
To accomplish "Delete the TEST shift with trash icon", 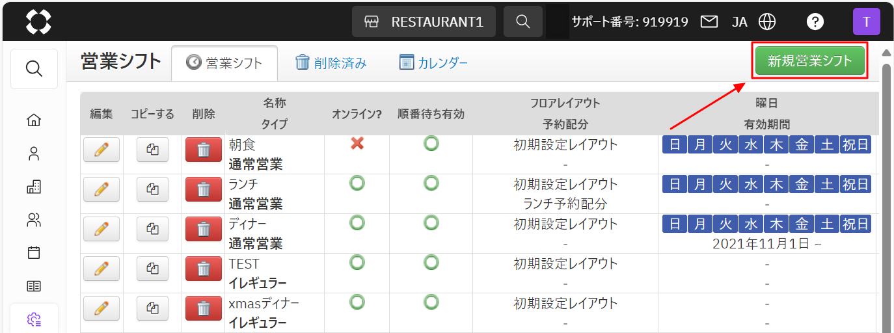I will (204, 269).
